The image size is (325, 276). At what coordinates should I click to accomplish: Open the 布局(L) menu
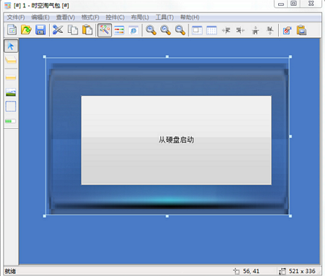pos(140,18)
